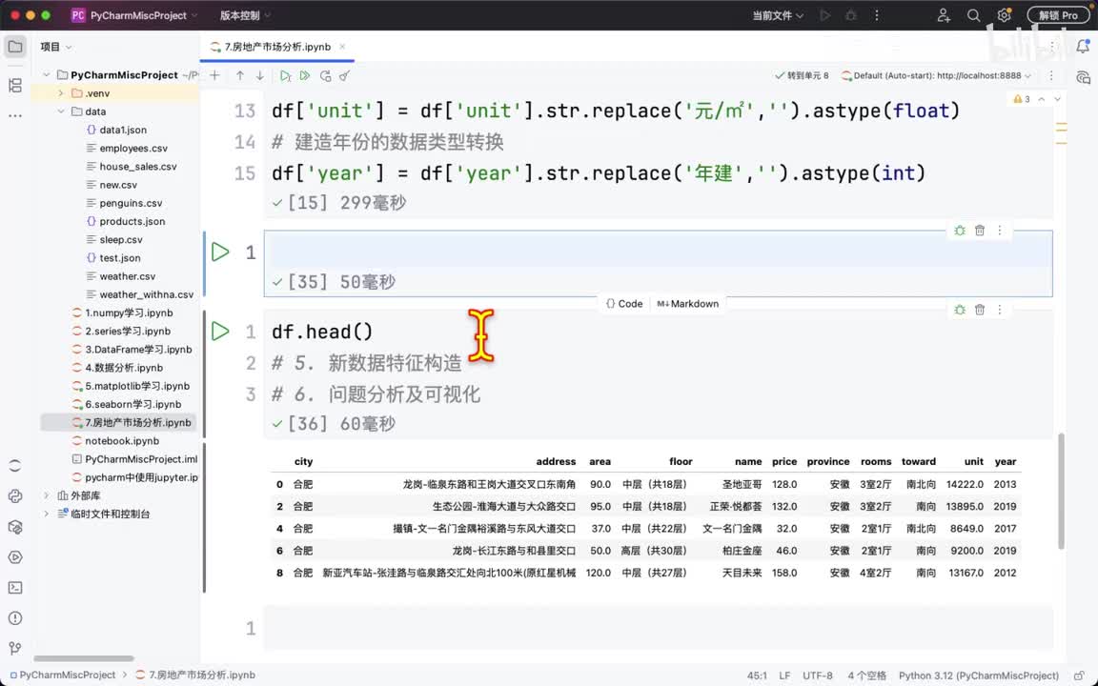Open notebook toolbar more options
1098x686 pixels.
tap(1051, 75)
